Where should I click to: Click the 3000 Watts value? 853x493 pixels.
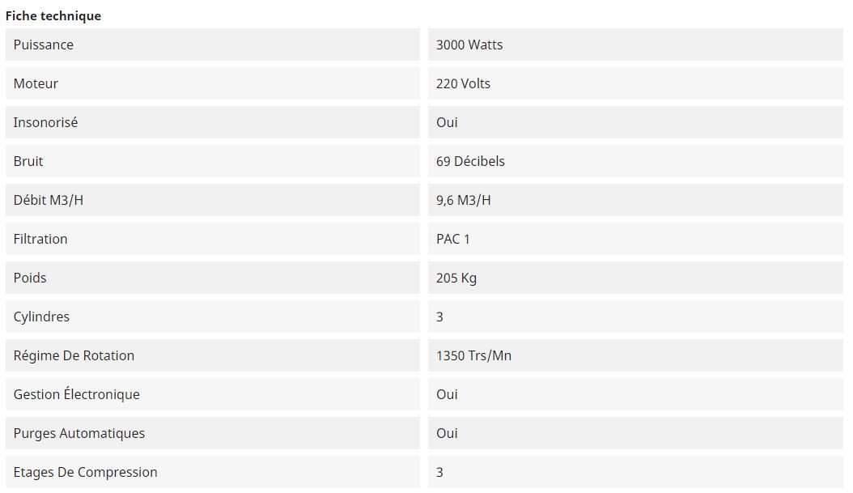pos(469,45)
